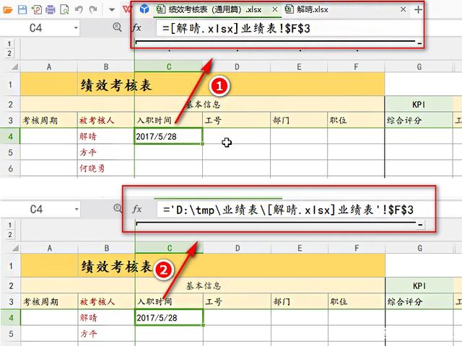Click 职位 header cell in upper screenshot
The width and height of the screenshot is (462, 346).
click(356, 120)
